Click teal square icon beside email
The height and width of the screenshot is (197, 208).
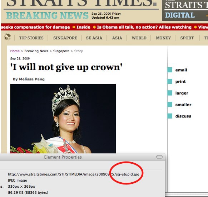pos(170,70)
